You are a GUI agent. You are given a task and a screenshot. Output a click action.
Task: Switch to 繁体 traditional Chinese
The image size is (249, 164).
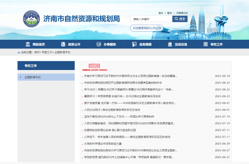169,13
